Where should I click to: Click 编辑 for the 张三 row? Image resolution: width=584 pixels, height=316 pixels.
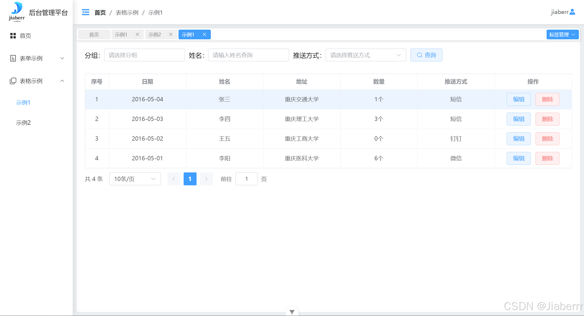tap(519, 99)
